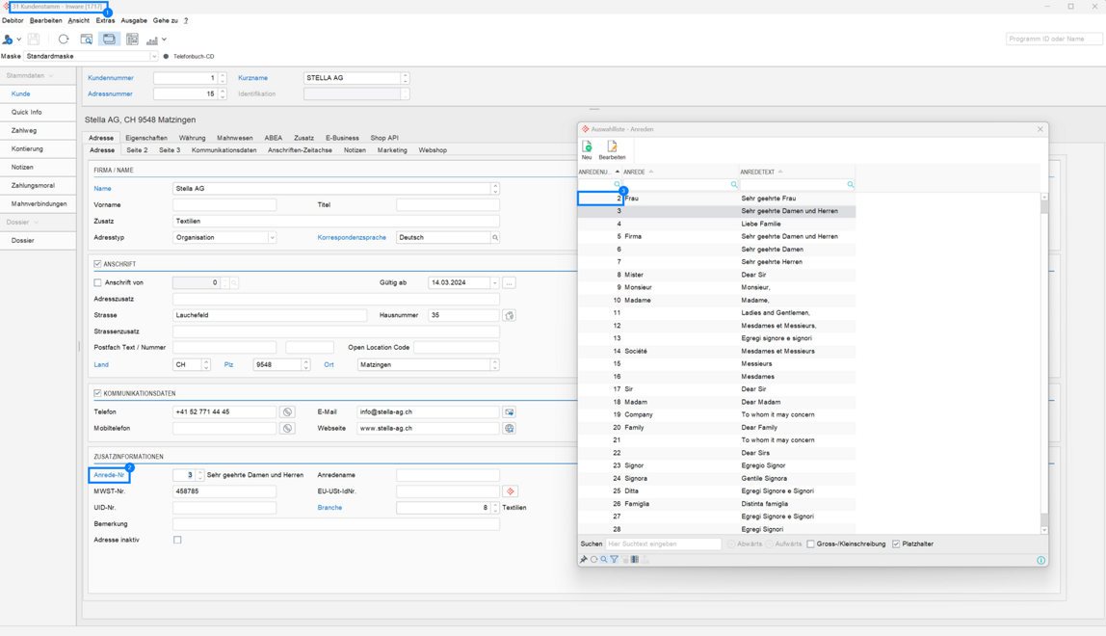The width and height of the screenshot is (1106, 636).
Task: Click the filter funnel icon in dialog footer
Action: [614, 560]
